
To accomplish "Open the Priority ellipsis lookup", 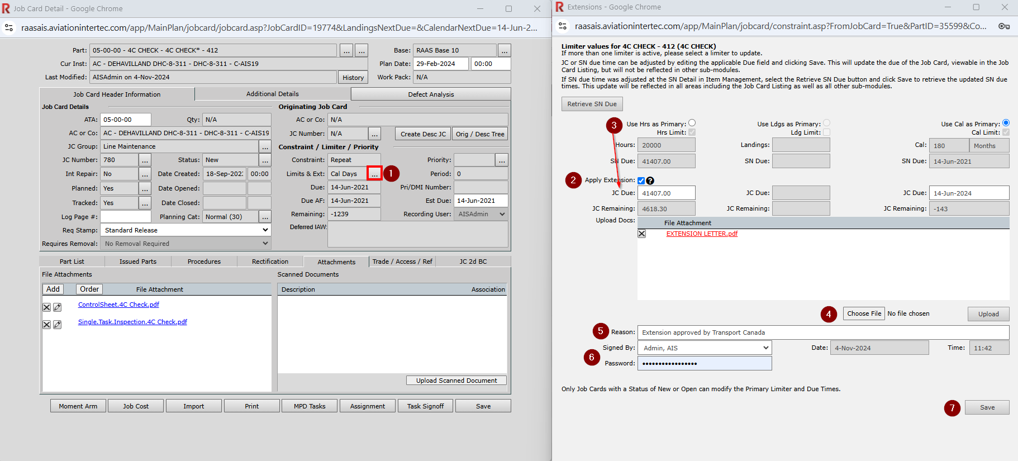I will point(502,160).
